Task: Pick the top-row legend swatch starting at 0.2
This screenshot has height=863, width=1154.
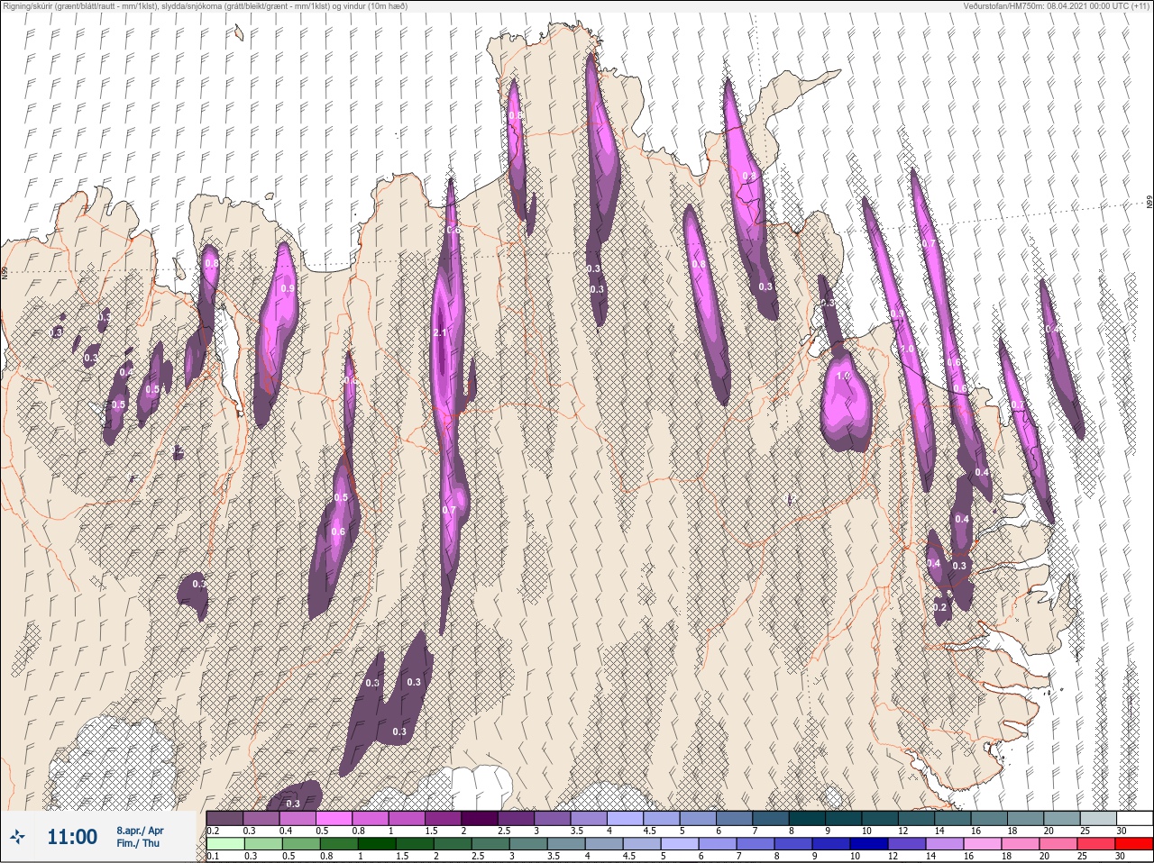Action: pyautogui.click(x=224, y=818)
